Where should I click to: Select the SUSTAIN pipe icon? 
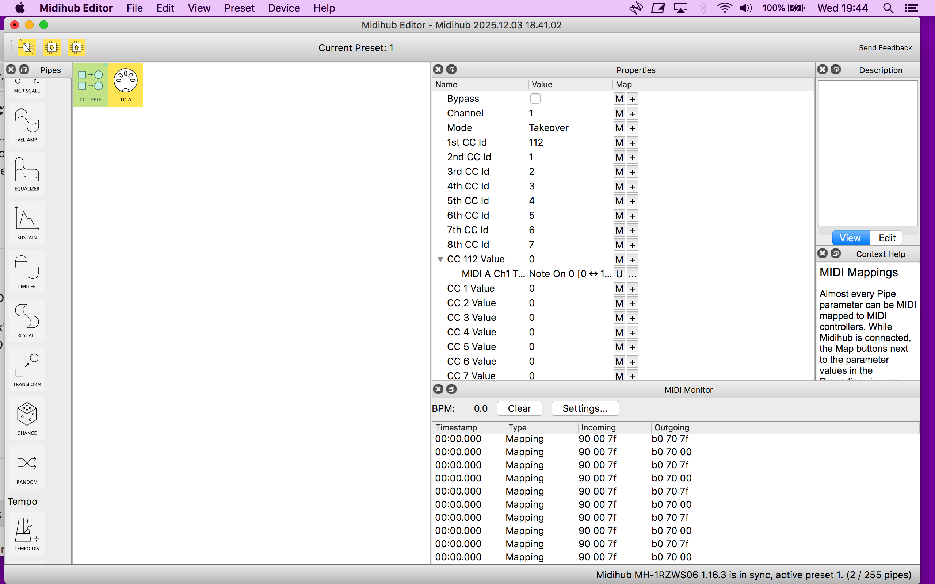27,223
